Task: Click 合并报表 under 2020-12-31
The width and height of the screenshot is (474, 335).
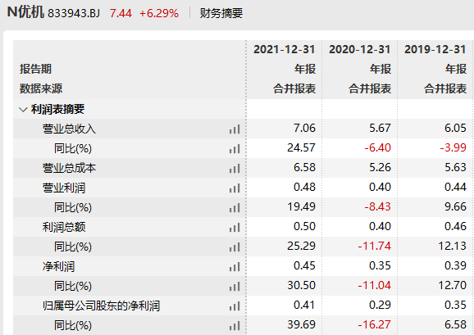Action: (370, 88)
